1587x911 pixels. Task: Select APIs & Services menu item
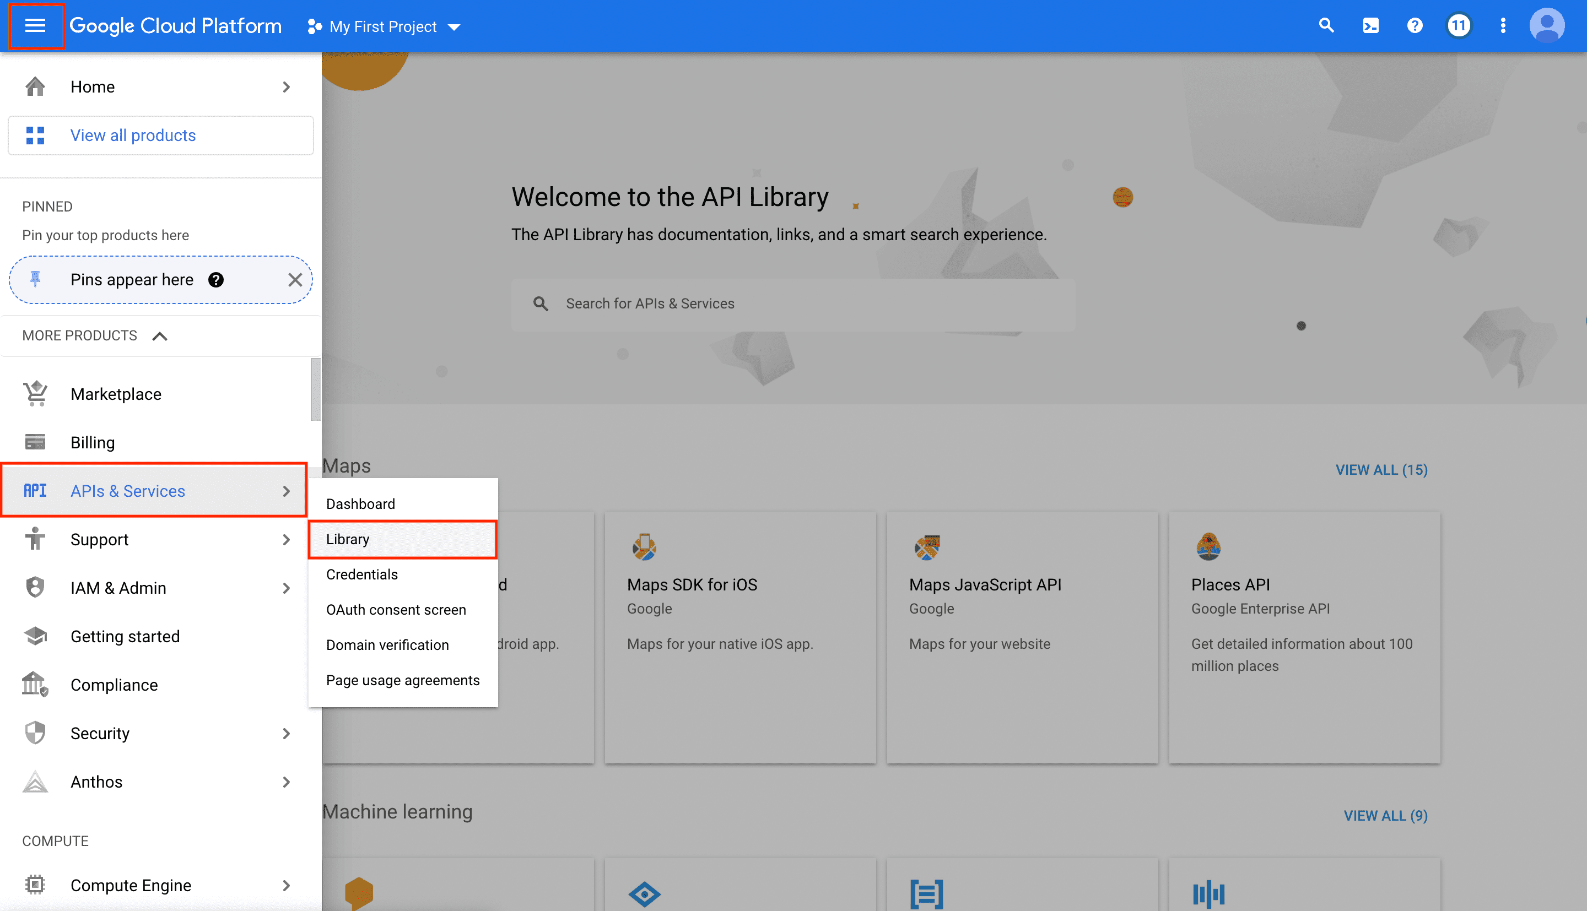click(155, 491)
